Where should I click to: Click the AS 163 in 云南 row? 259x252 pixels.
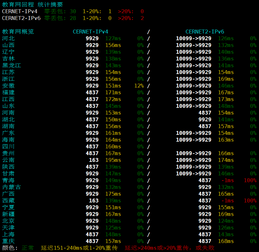coord(94,160)
